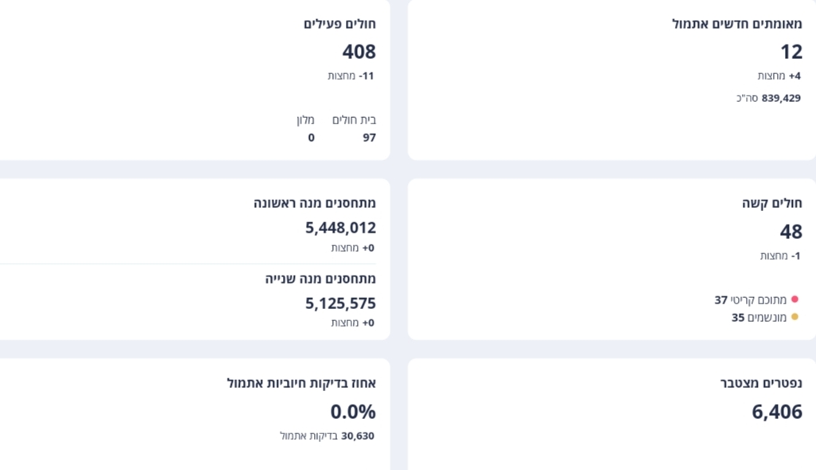Click the 'מתוכם קריטי 37' text
The height and width of the screenshot is (470, 816).
point(750,300)
